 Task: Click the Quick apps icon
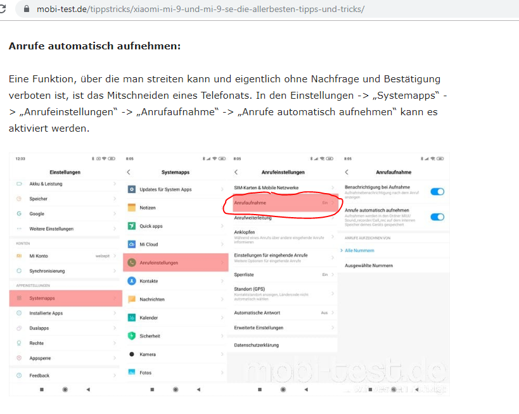click(x=132, y=226)
